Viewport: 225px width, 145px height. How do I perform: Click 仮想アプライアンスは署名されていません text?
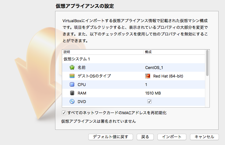coord(98,121)
